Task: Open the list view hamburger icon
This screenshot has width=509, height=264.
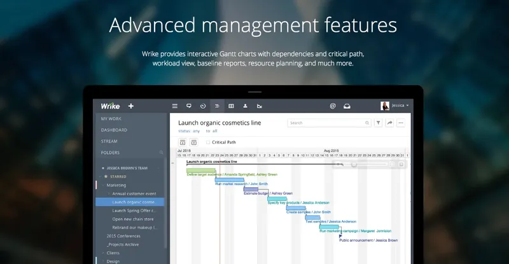Action: pos(174,106)
